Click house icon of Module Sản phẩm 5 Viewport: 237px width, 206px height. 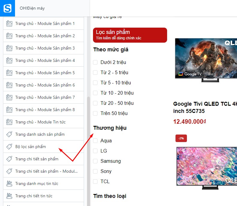pyautogui.click(x=9, y=73)
